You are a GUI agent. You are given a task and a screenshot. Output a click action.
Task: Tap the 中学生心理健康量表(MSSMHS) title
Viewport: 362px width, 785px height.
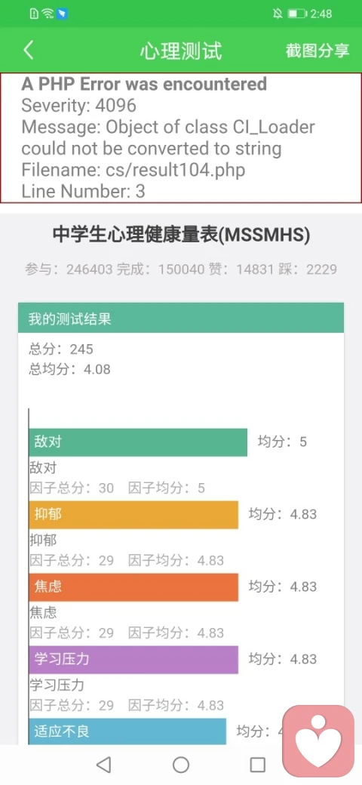[181, 234]
